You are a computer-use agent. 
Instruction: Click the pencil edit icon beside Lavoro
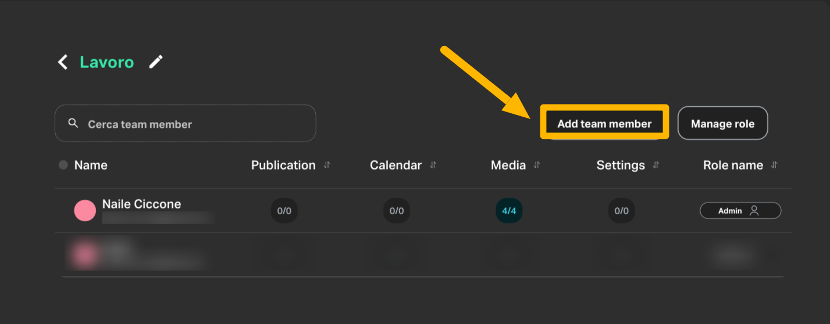156,62
